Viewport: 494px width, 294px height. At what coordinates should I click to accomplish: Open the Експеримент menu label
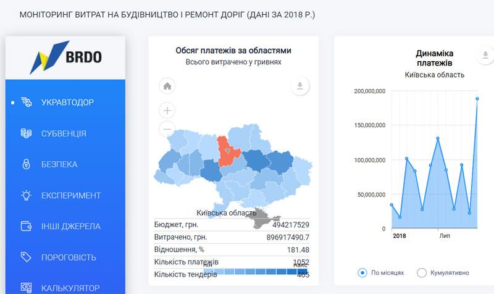click(70, 195)
